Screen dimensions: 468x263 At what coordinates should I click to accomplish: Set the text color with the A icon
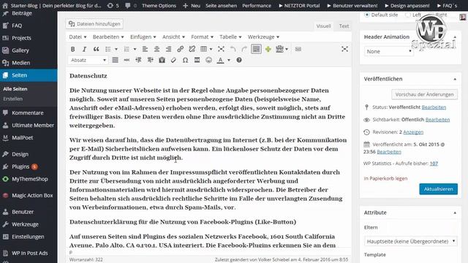220,60
